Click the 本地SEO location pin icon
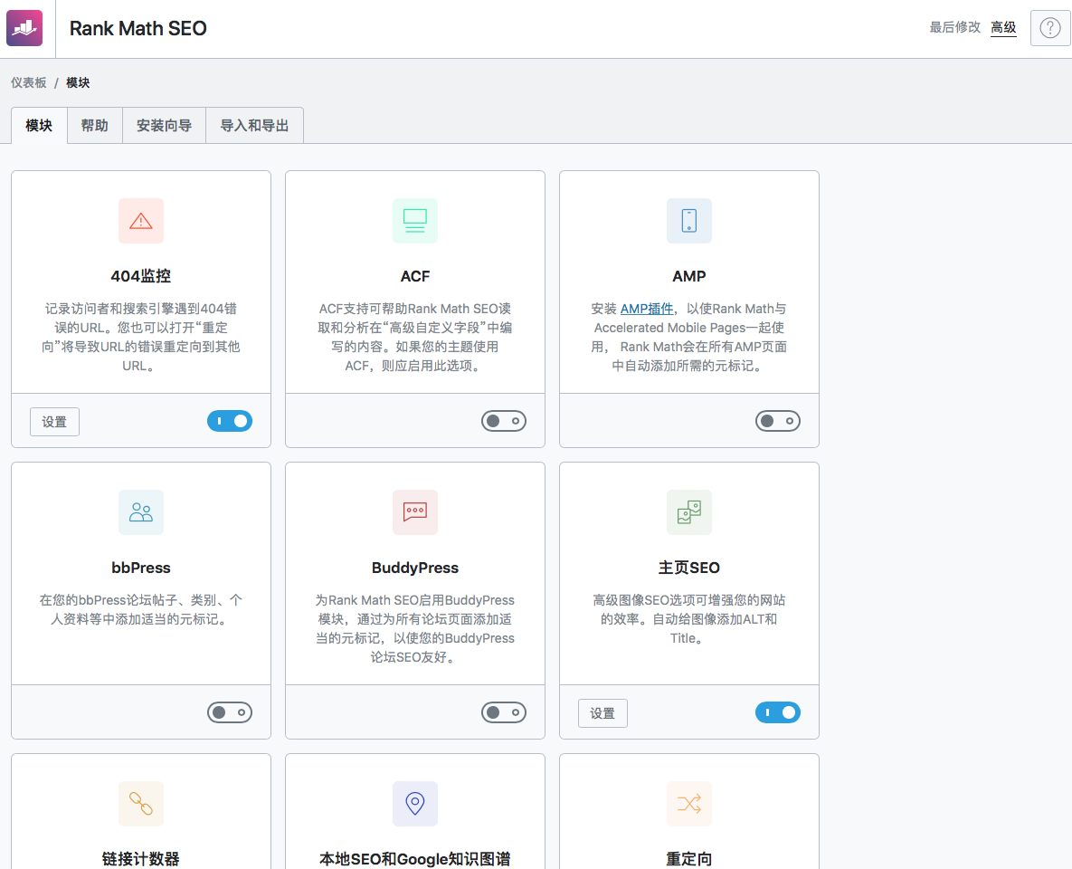The width and height of the screenshot is (1072, 869). click(x=415, y=804)
